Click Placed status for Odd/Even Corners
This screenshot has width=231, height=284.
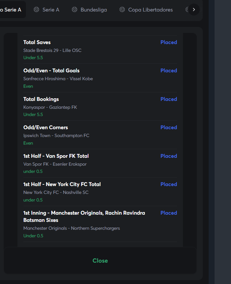point(169,127)
